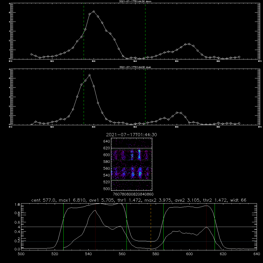
Task: Click the dotted horizontal threshold line in the bottom plot
Action: coord(139,241)
